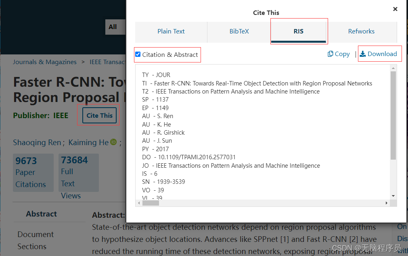Open author Kaiming He's profile
Viewport: 408px width, 256px height.
click(88, 142)
